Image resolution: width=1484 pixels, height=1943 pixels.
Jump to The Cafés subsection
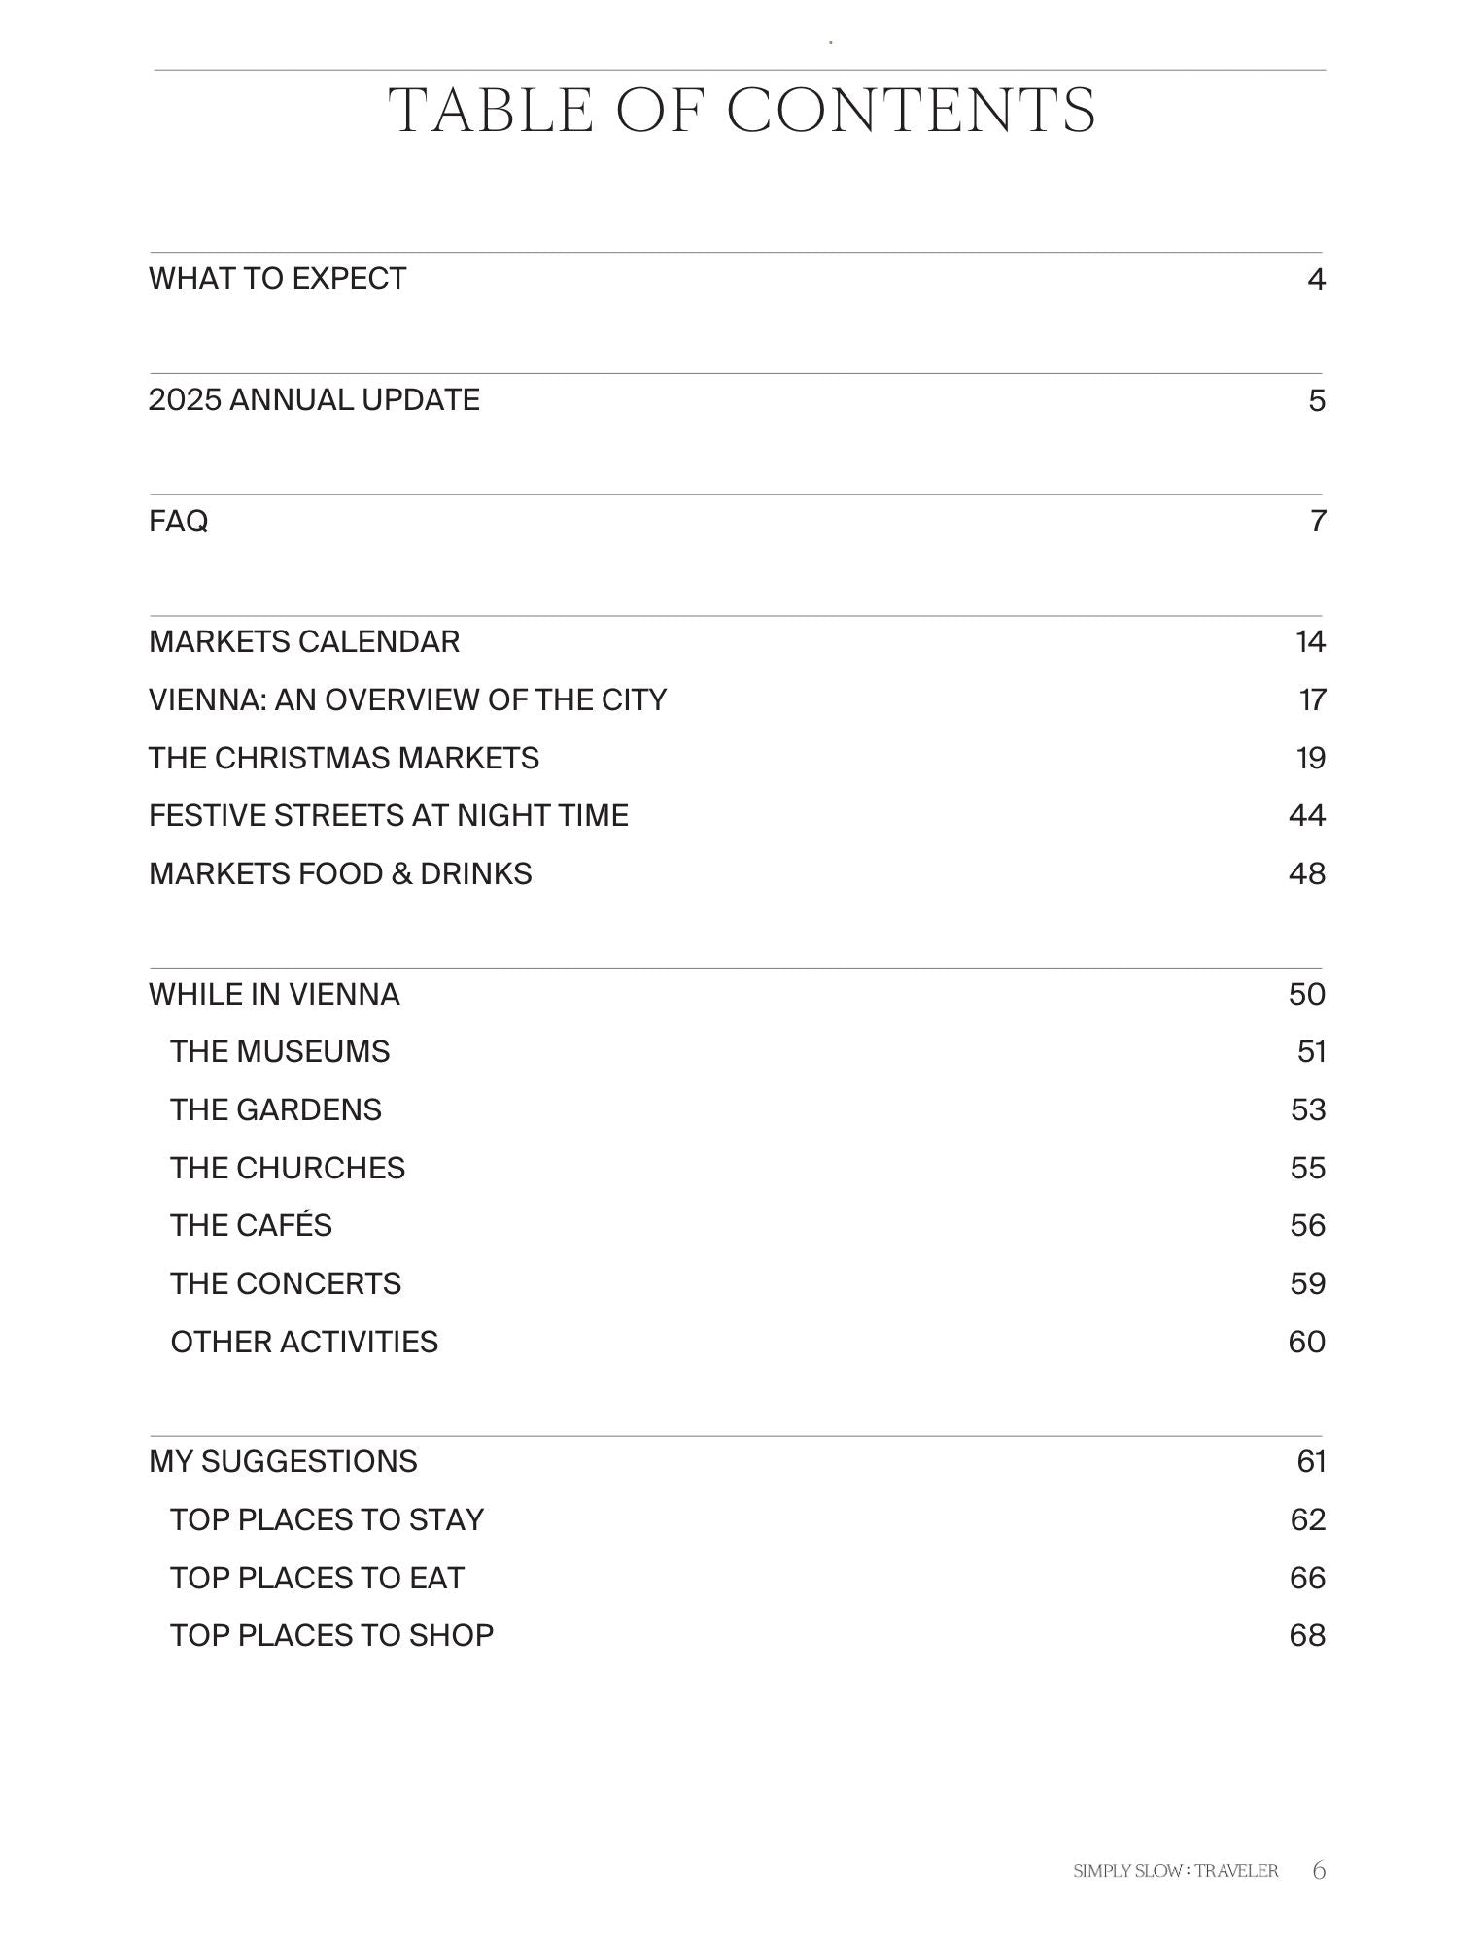[x=251, y=1226]
